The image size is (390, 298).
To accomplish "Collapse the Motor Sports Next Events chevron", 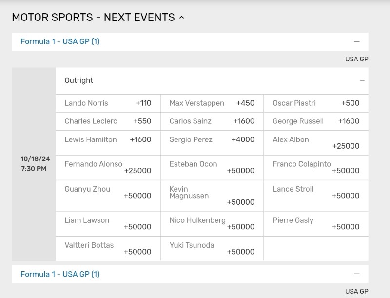I will pyautogui.click(x=181, y=18).
